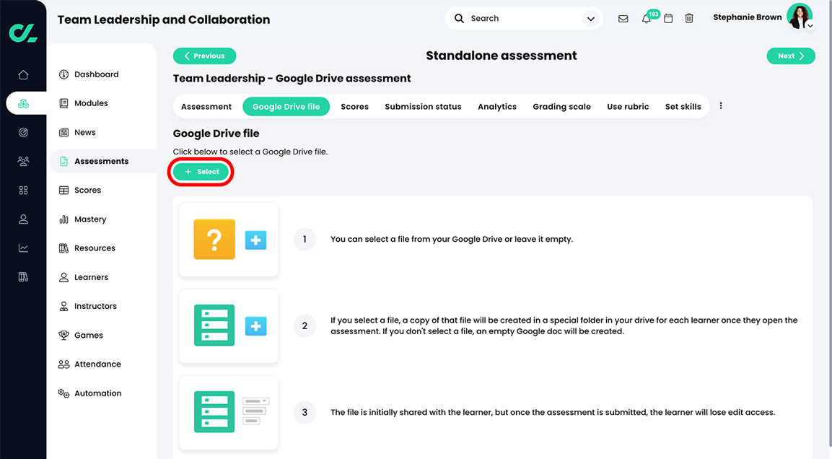This screenshot has width=832, height=459.
Task: Open the Submission status tab
Action: [423, 106]
